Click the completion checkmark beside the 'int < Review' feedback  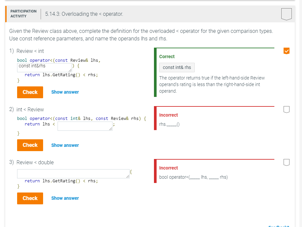click(x=286, y=110)
